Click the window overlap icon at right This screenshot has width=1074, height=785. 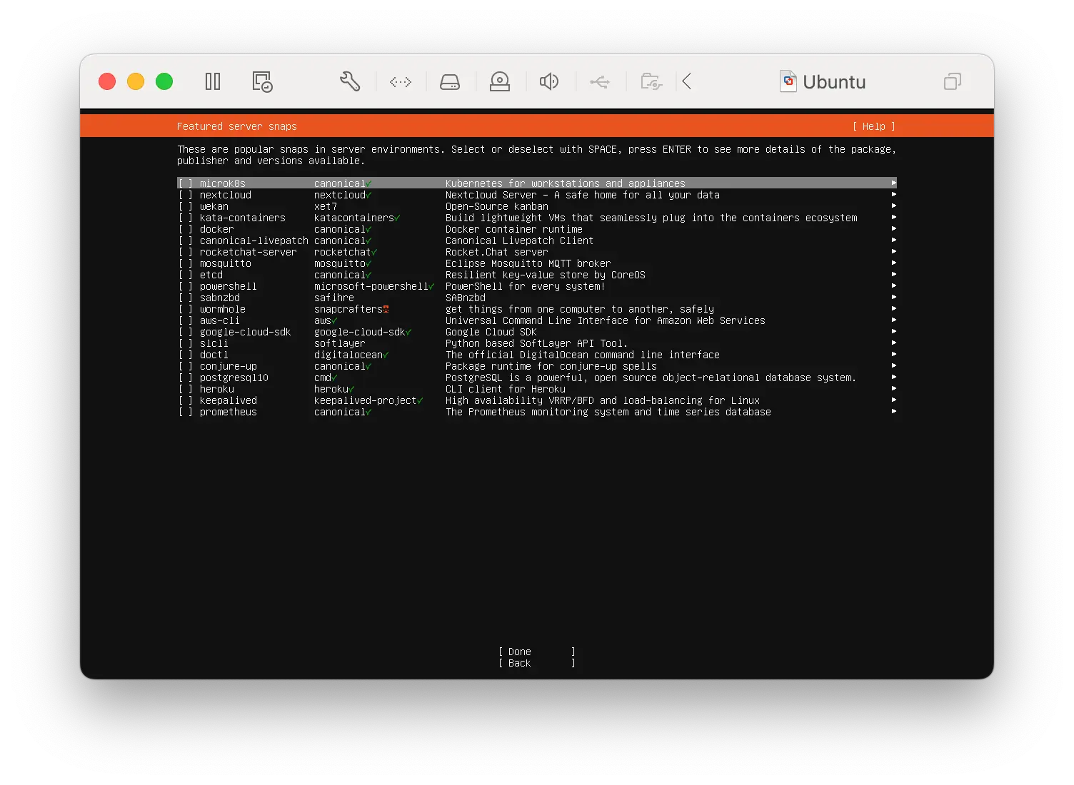click(953, 81)
